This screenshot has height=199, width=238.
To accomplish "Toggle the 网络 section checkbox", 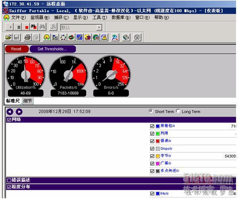I will [9, 120].
